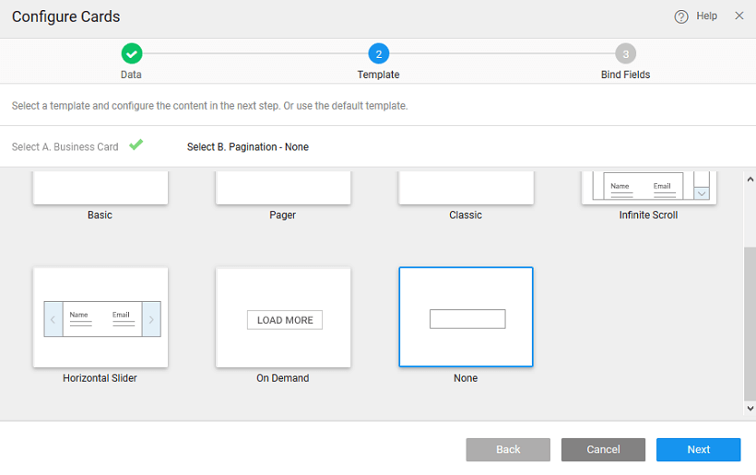Viewport: 756px width, 475px height.
Task: Choose the Infinite Scroll pagination template
Action: click(x=648, y=189)
